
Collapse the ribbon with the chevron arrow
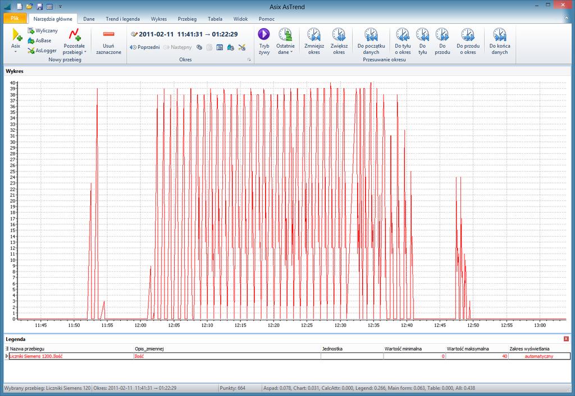pos(567,17)
